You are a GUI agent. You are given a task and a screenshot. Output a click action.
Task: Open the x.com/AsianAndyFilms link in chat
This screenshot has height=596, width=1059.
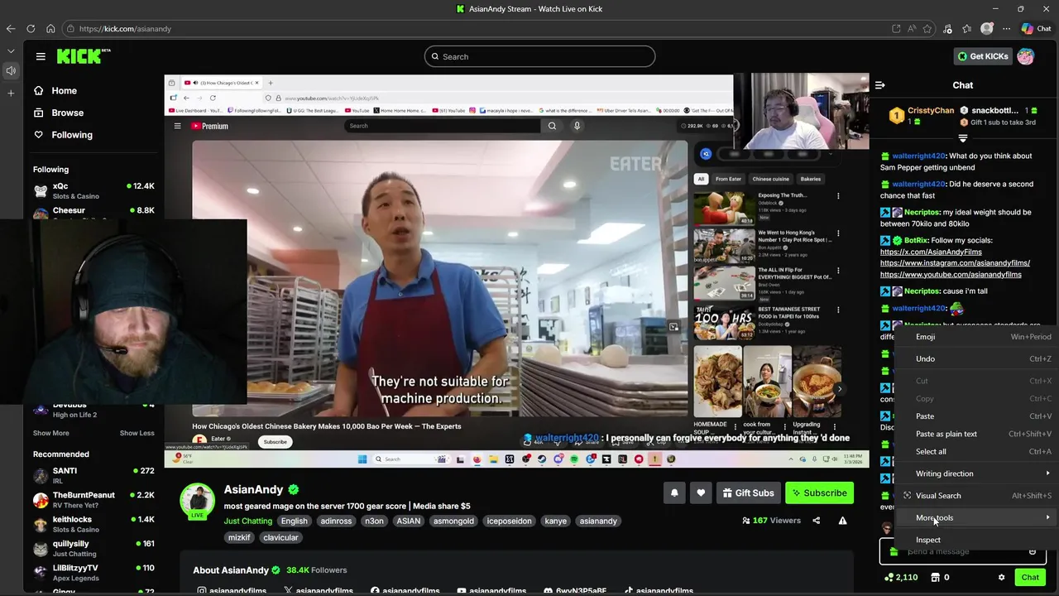click(x=931, y=252)
